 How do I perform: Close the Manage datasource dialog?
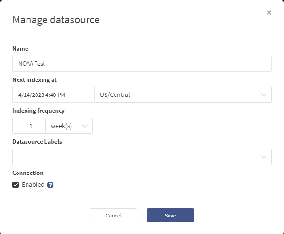pos(269,13)
